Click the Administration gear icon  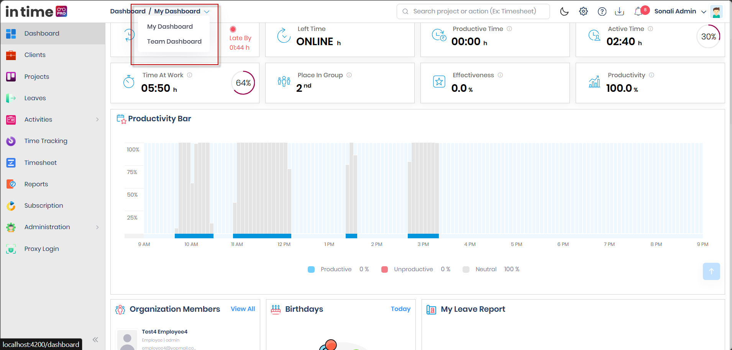[x=11, y=227]
